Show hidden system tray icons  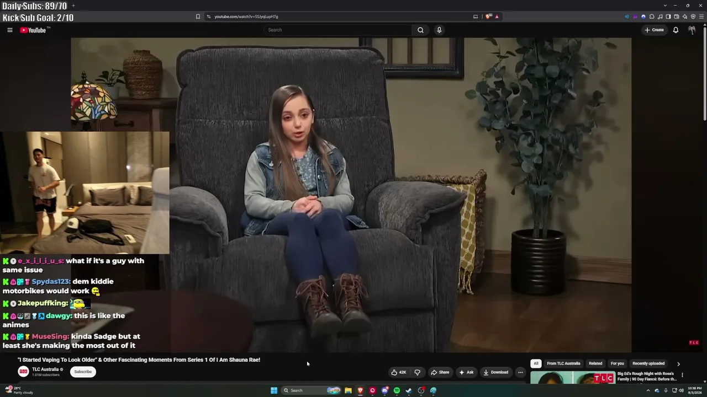(648, 390)
